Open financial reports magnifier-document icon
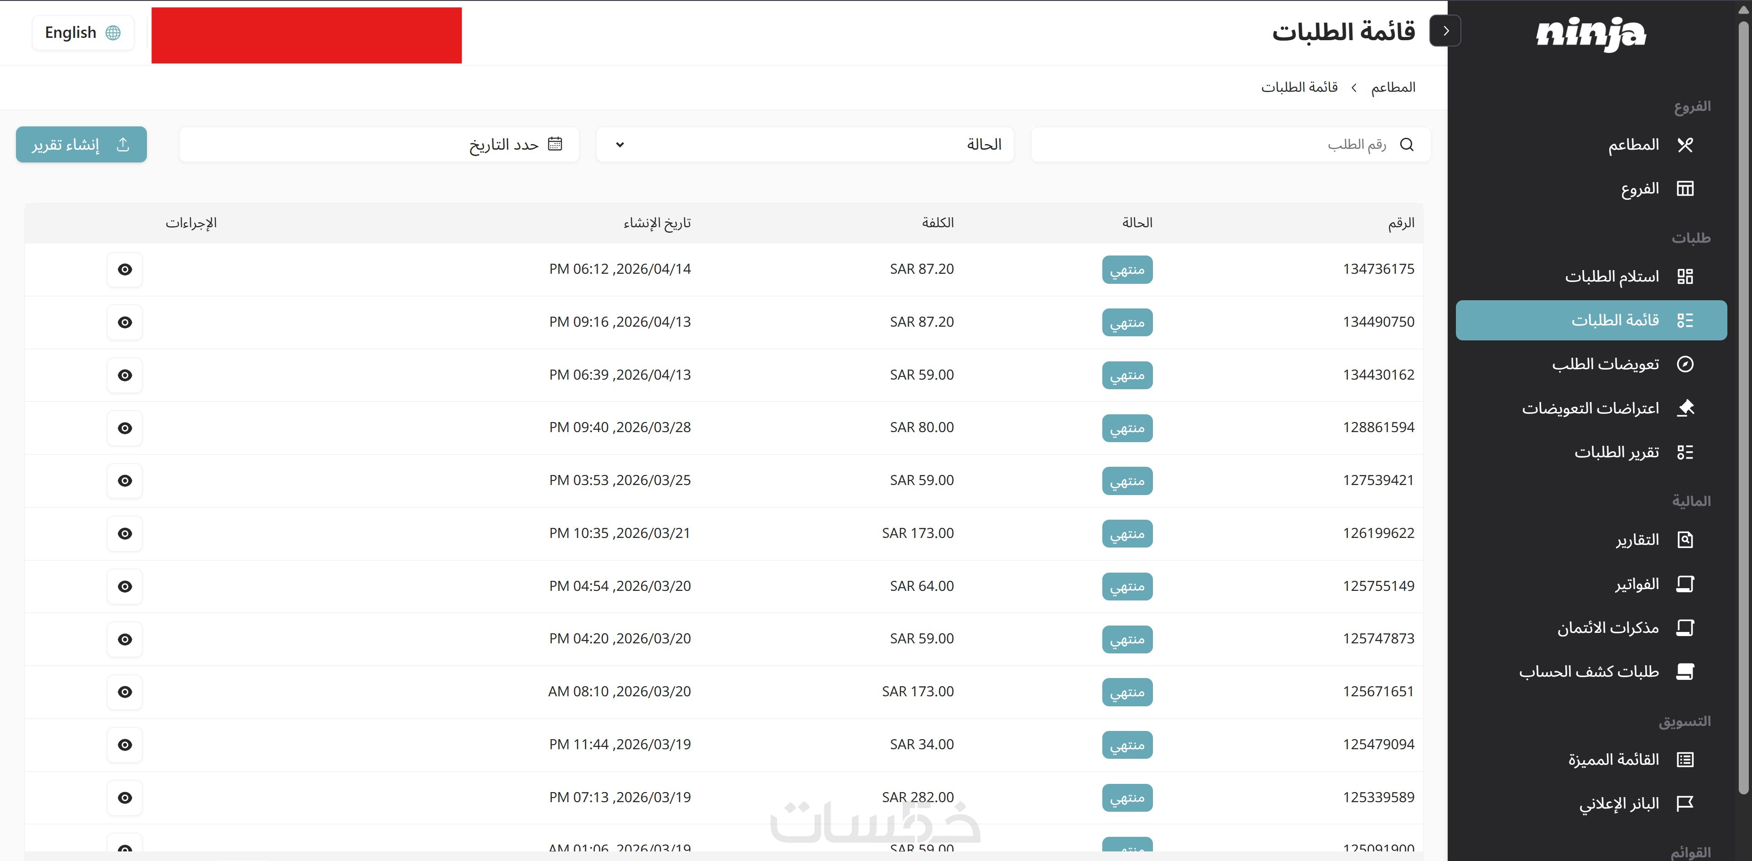The height and width of the screenshot is (861, 1752). (x=1684, y=540)
